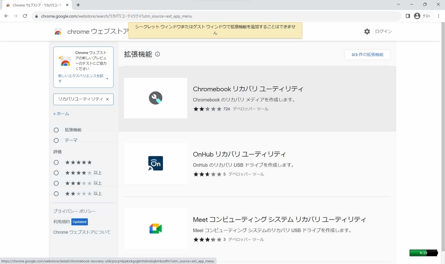Open the Guest profile button
445x264 pixels.
[x=423, y=16]
